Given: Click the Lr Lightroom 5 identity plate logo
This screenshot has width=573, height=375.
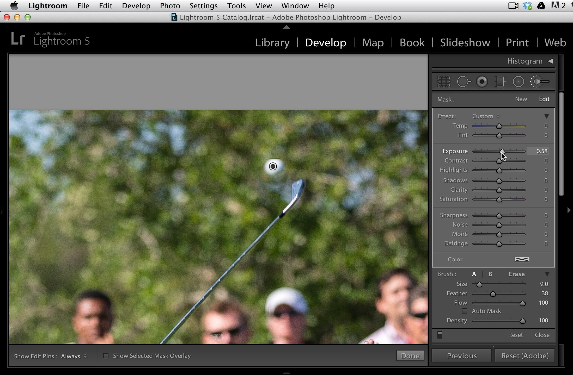Looking at the screenshot, I should click(50, 39).
